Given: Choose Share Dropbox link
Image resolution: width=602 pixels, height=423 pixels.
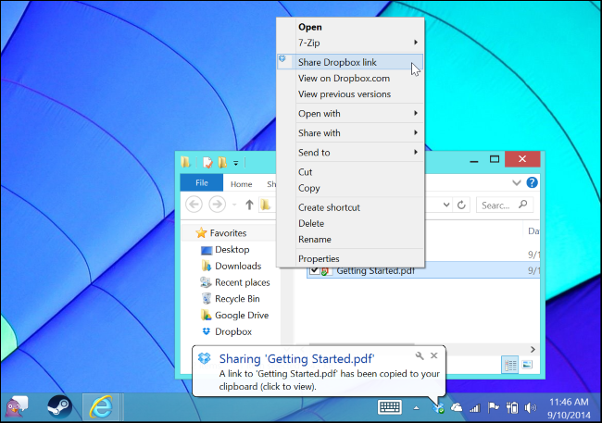Looking at the screenshot, I should coord(350,62).
